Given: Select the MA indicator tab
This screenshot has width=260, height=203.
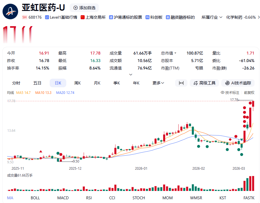Looking at the screenshot, I should 10,198.
